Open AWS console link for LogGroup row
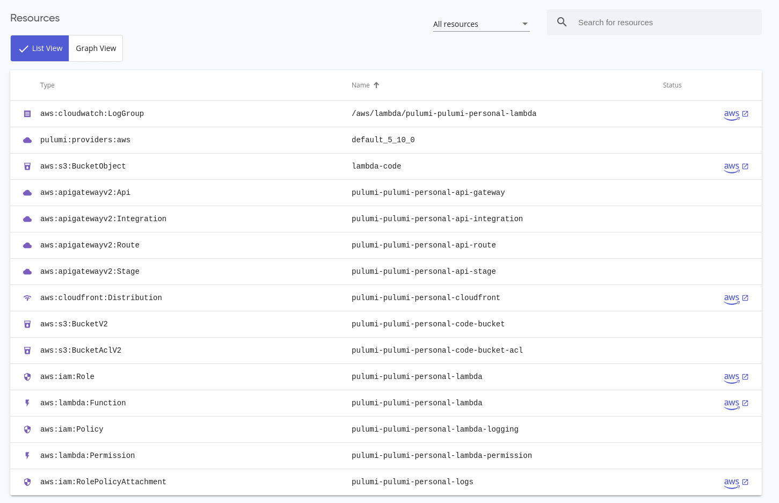The image size is (779, 503). click(x=736, y=114)
